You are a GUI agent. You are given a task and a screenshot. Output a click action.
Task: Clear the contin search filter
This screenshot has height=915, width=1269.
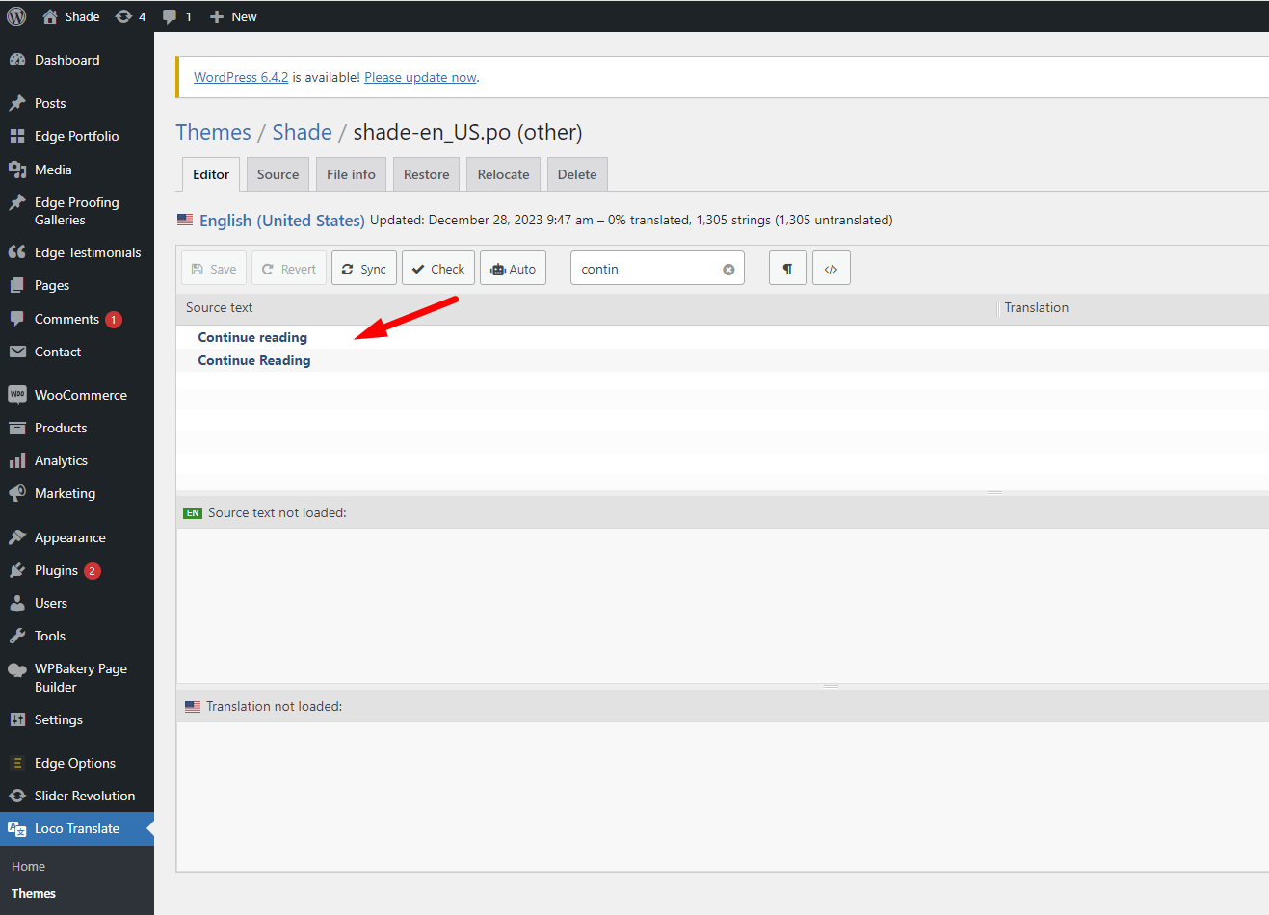point(728,270)
